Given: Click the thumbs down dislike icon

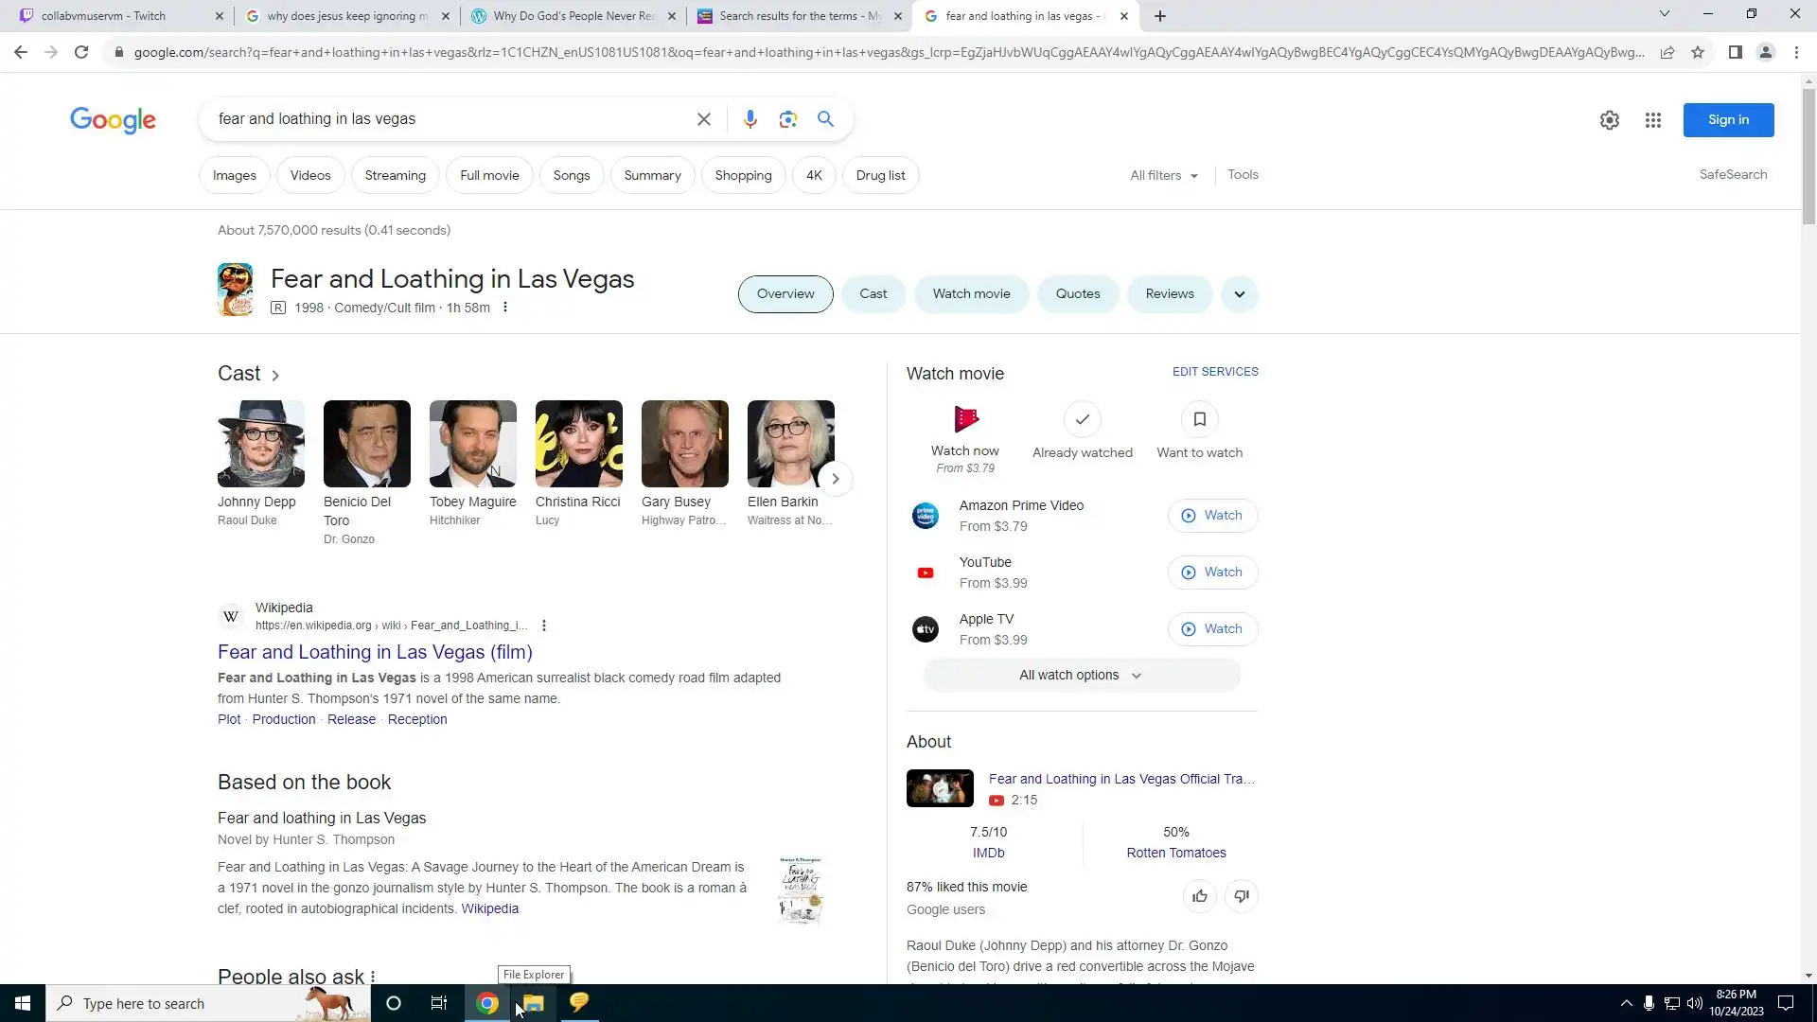Looking at the screenshot, I should click(1241, 895).
